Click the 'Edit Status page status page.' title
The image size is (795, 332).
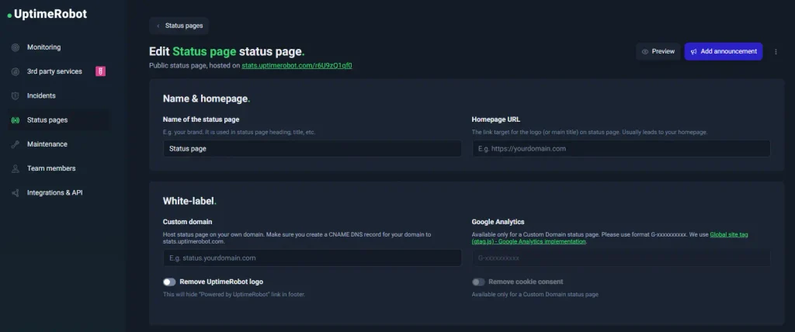[x=227, y=52]
